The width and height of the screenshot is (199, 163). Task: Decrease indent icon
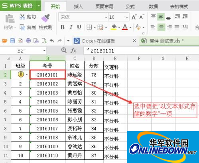(x=177, y=17)
